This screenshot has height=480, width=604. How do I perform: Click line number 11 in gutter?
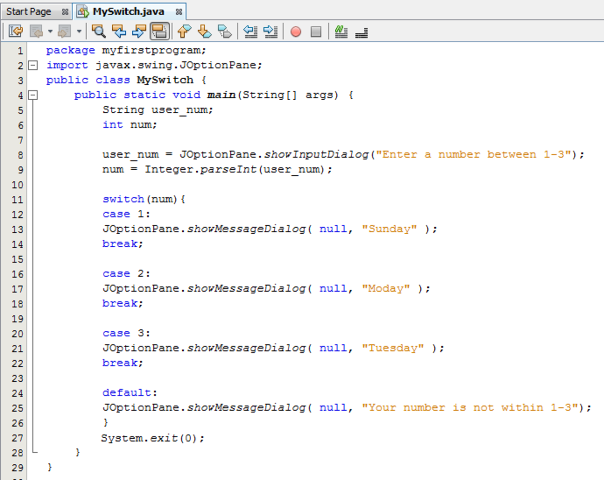17,199
